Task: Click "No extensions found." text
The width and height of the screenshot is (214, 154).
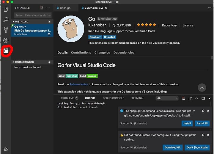Action: click(28, 67)
